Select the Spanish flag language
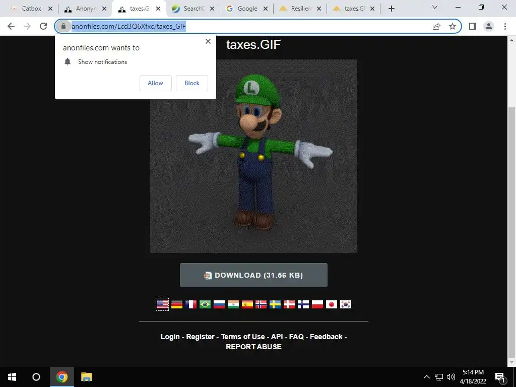 (x=247, y=304)
